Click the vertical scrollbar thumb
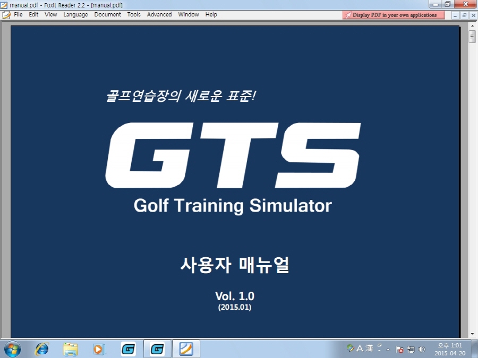 tap(472, 37)
